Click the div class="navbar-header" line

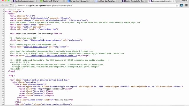coord(30,85)
